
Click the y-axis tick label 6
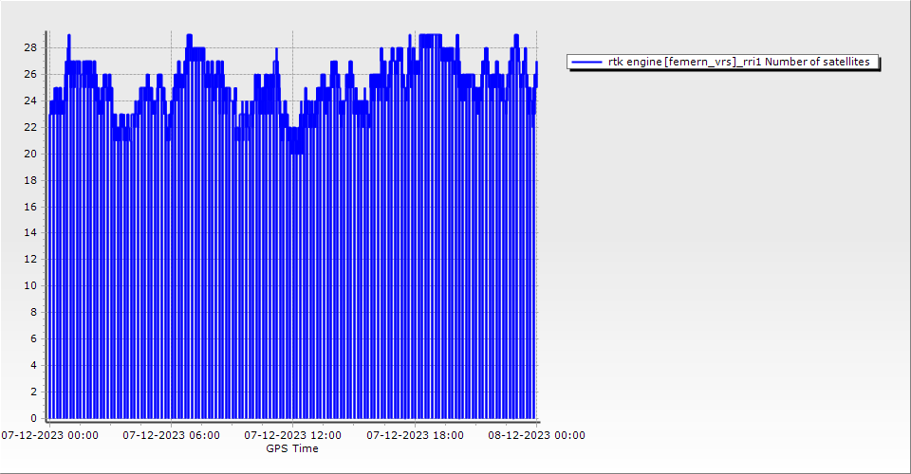(x=33, y=338)
